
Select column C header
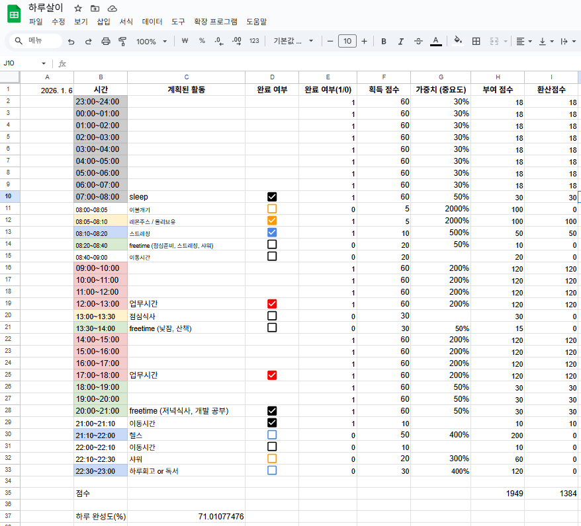[x=187, y=77]
